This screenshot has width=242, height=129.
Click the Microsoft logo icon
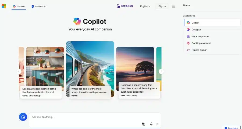tap(4, 6)
